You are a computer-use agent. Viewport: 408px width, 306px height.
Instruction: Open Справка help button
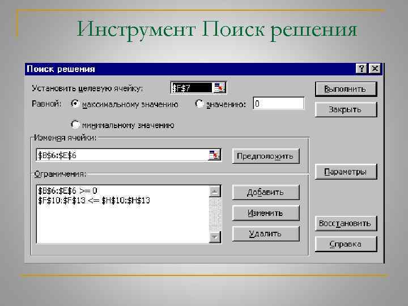(x=346, y=244)
